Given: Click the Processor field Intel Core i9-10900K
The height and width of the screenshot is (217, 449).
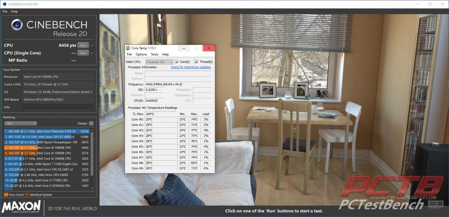Looking at the screenshot, I should 58,77.
